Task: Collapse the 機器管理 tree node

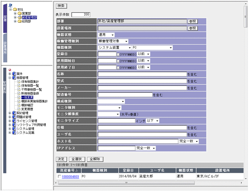Action: [10, 78]
